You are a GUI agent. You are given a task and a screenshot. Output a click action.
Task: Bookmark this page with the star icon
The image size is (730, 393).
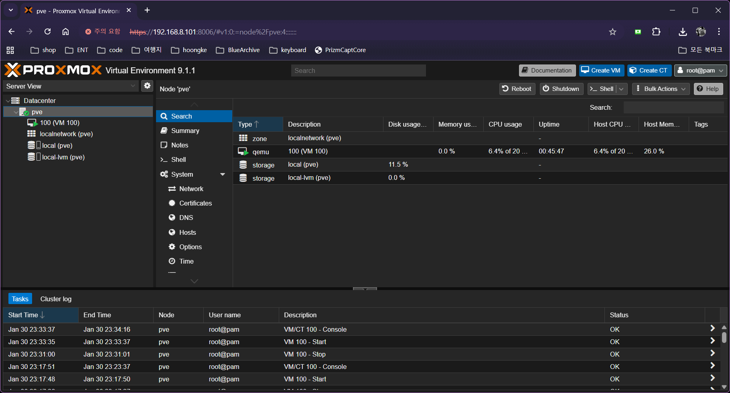click(612, 32)
